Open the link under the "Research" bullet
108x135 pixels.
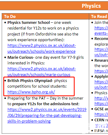(x=101, y=71)
